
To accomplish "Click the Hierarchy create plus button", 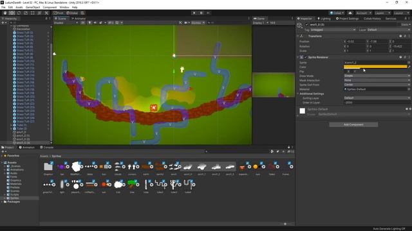I will (x=3, y=23).
